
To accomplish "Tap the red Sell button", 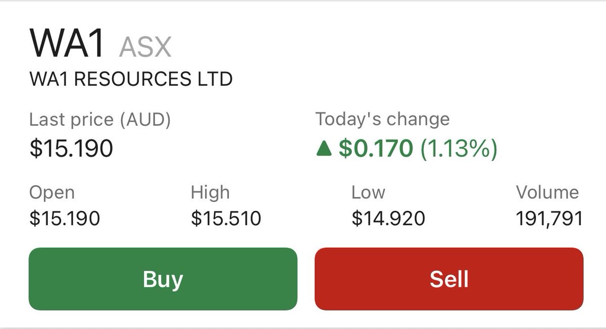I will point(449,279).
